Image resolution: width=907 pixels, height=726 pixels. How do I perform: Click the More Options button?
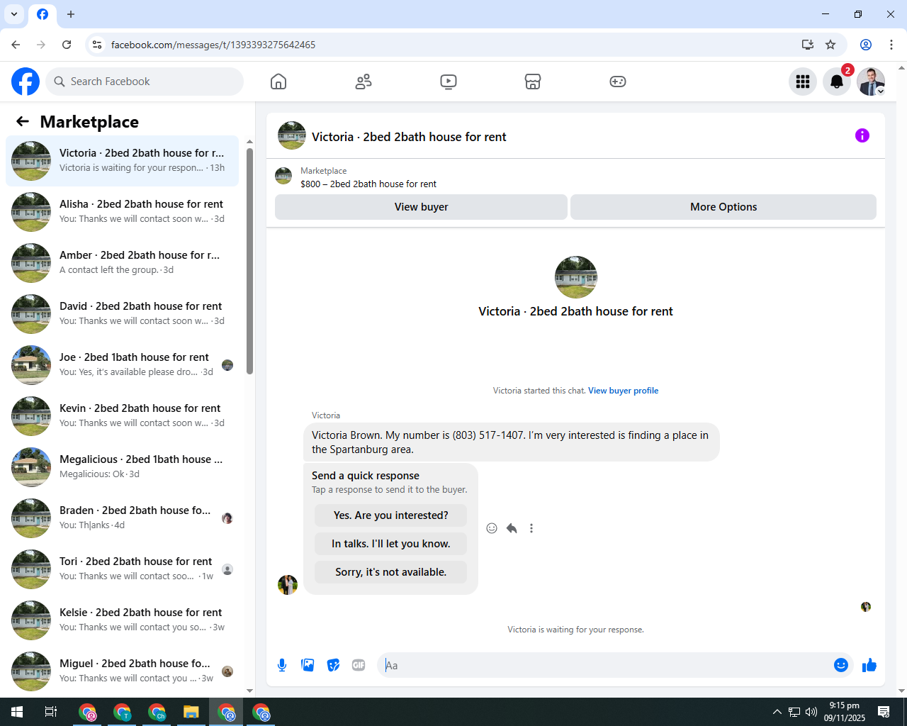(x=723, y=207)
